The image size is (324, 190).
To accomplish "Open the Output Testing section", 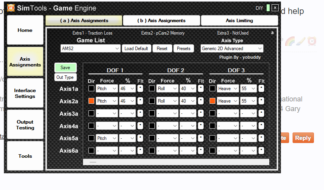I will tap(25, 125).
